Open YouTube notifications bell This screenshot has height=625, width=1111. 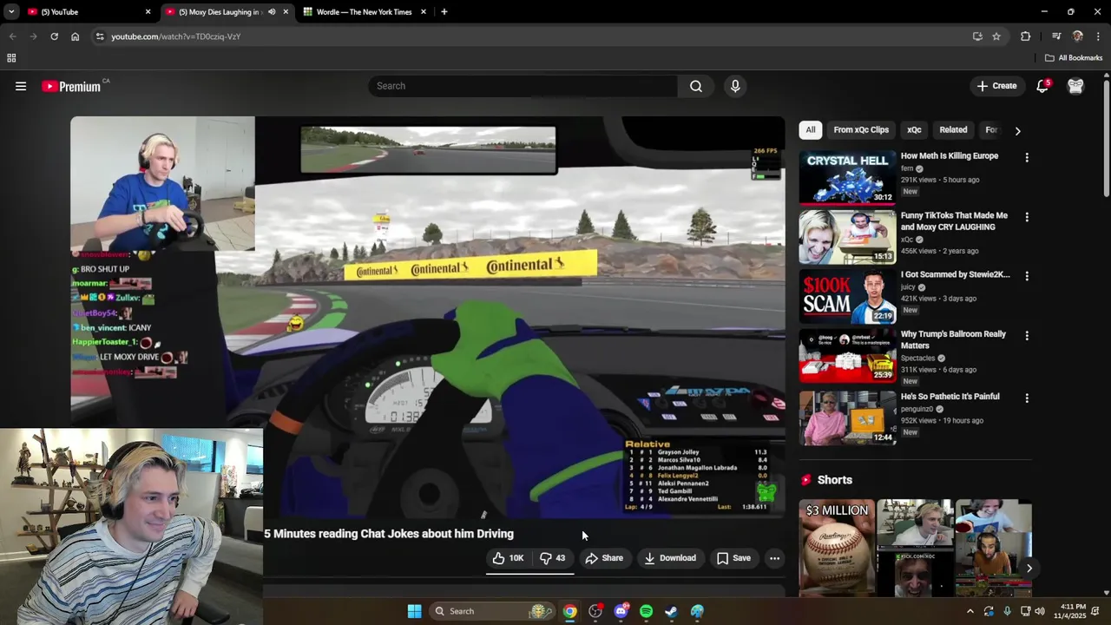coord(1042,86)
